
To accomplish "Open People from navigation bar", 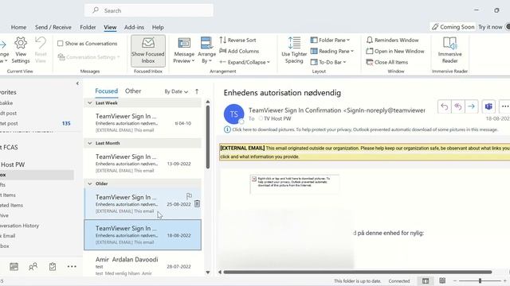I will 33,267.
